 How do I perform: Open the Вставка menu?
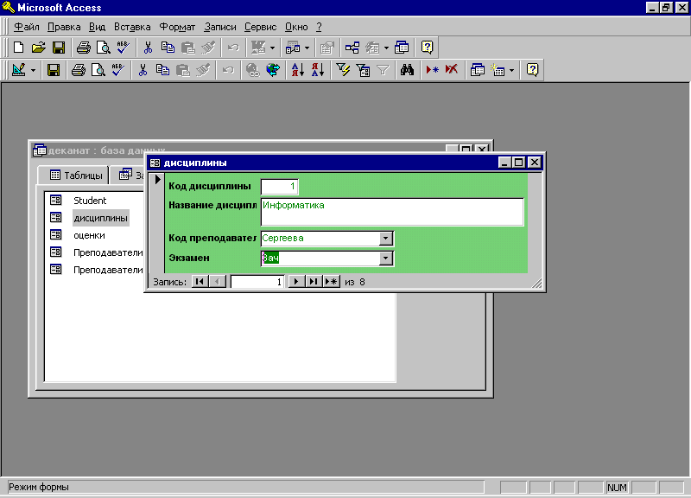132,27
